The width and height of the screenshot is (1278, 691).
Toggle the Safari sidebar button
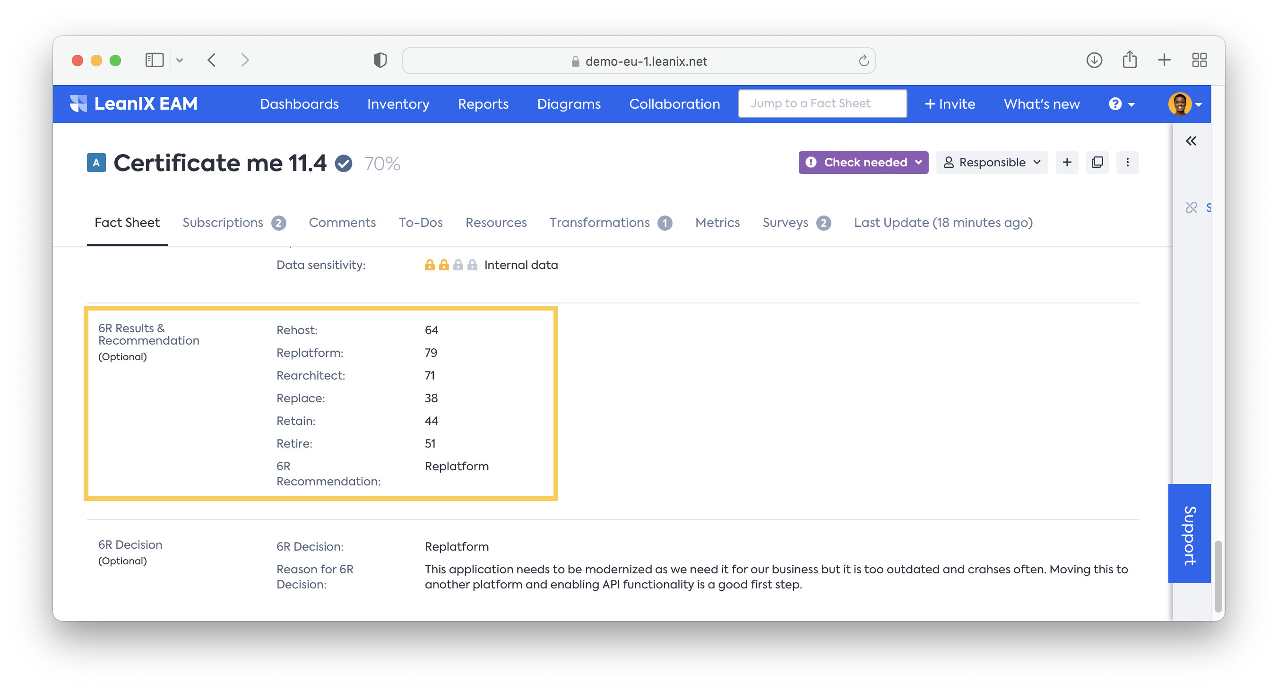pyautogui.click(x=154, y=60)
